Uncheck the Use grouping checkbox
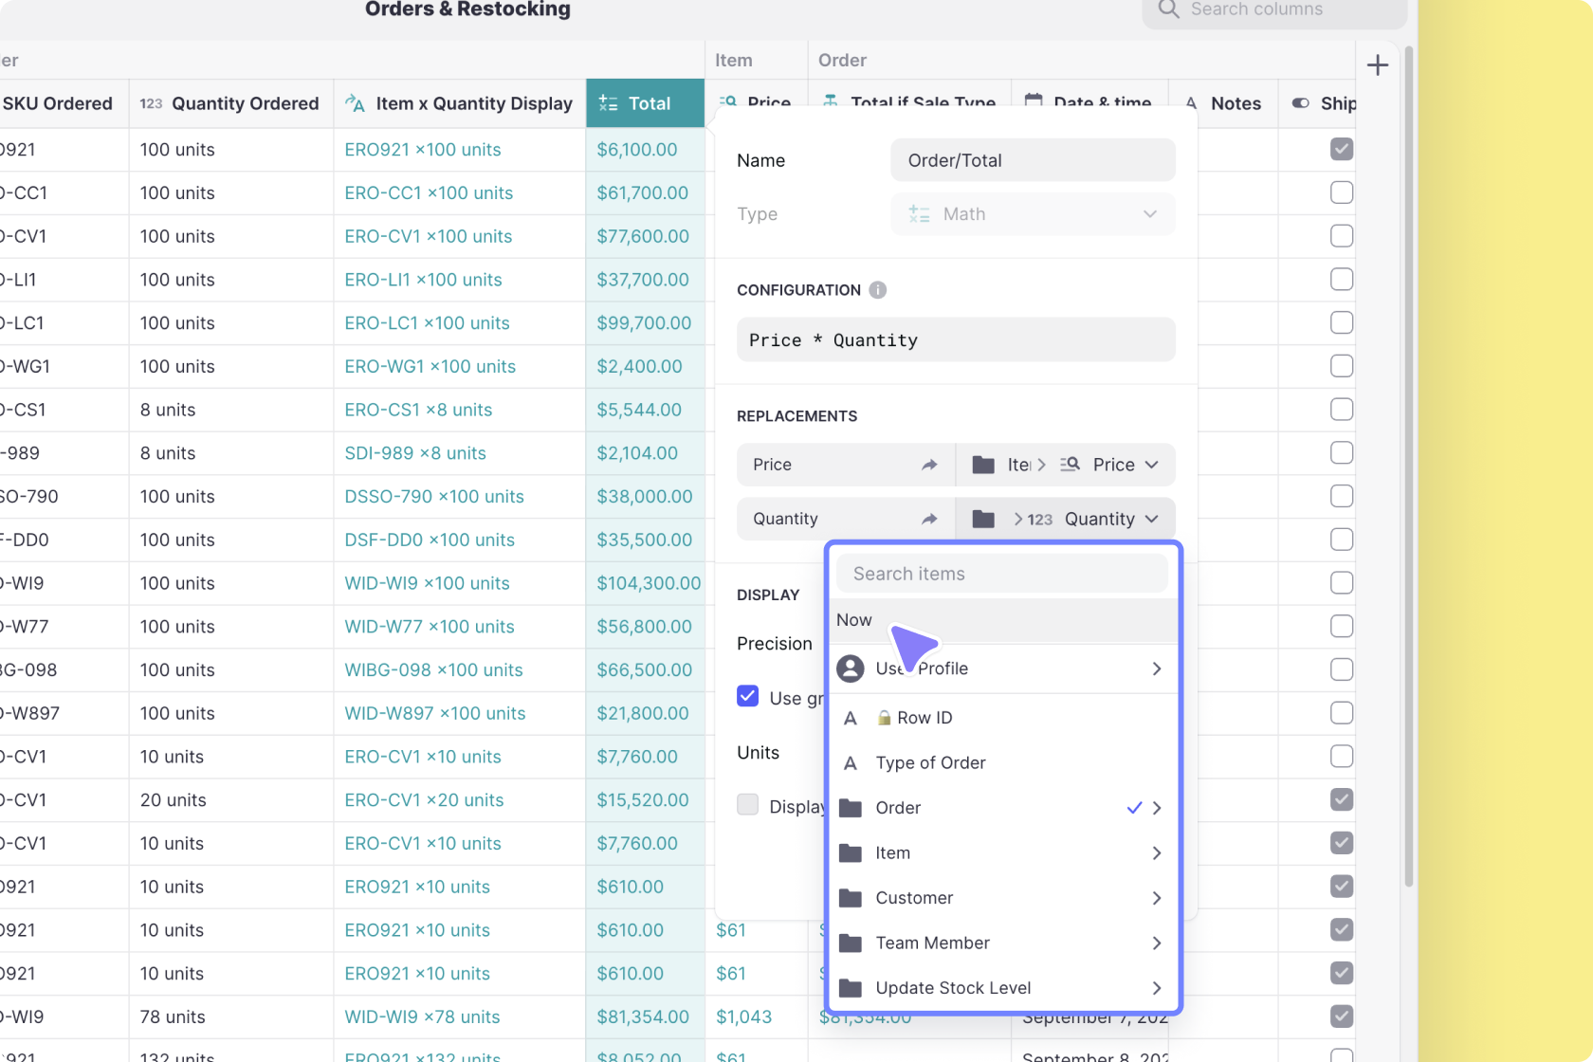 tap(748, 697)
